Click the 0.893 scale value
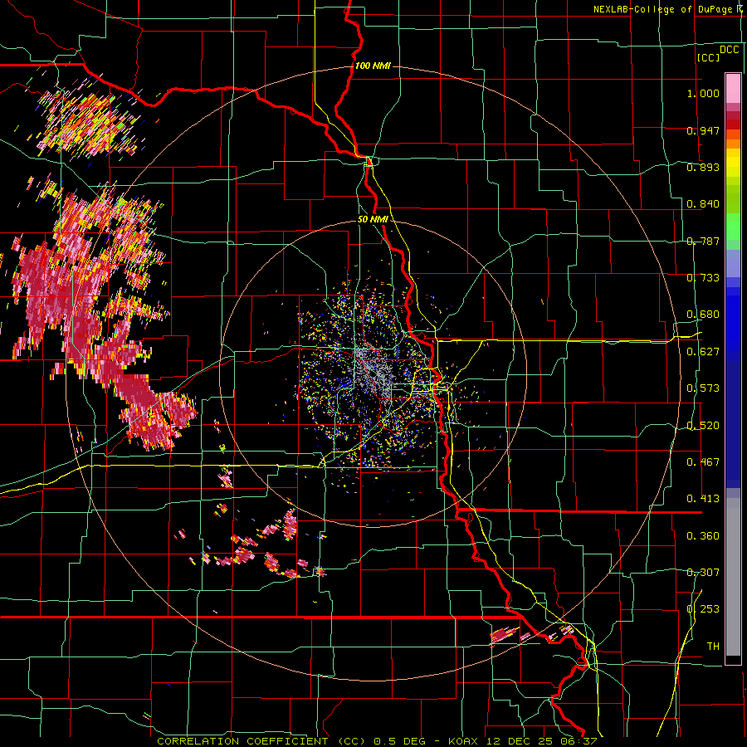Screen dimensions: 747x747 coord(703,167)
